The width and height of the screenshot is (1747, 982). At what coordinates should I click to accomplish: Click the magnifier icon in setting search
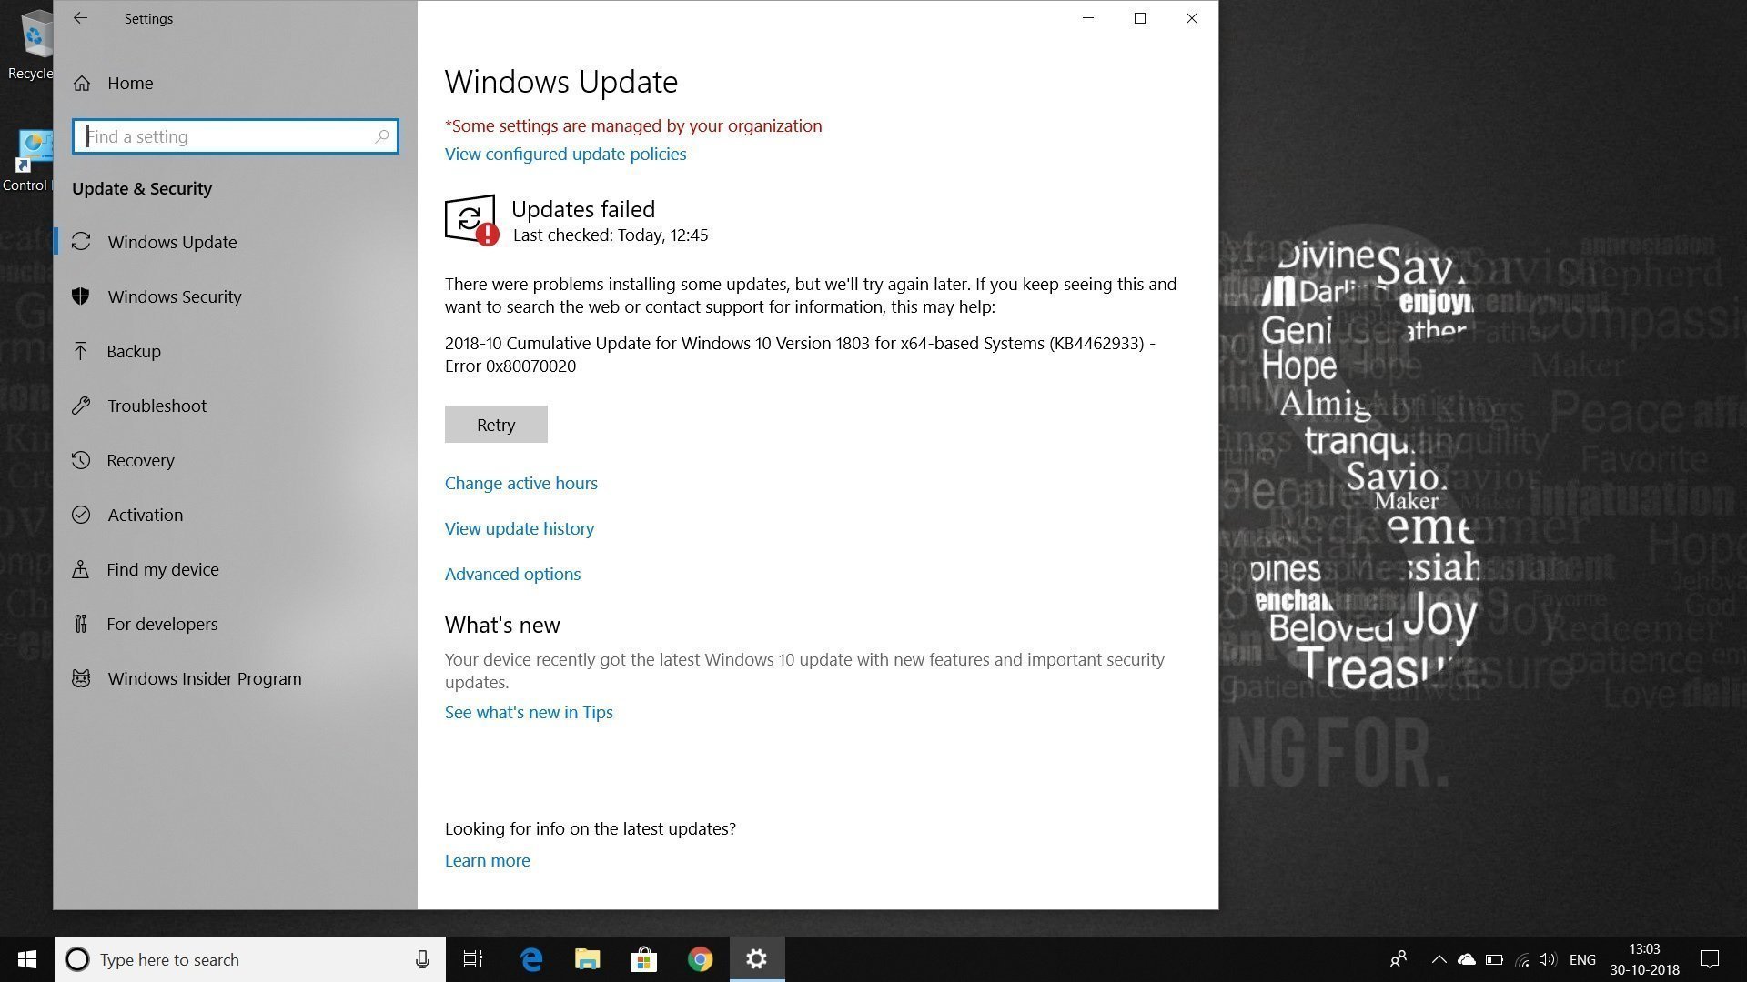point(382,136)
